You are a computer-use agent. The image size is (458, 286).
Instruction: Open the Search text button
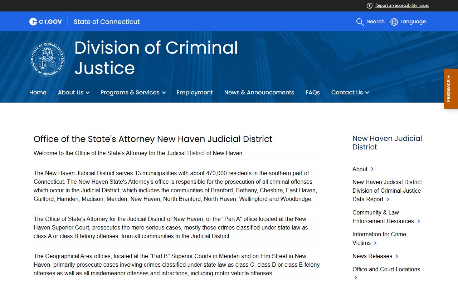point(376,21)
